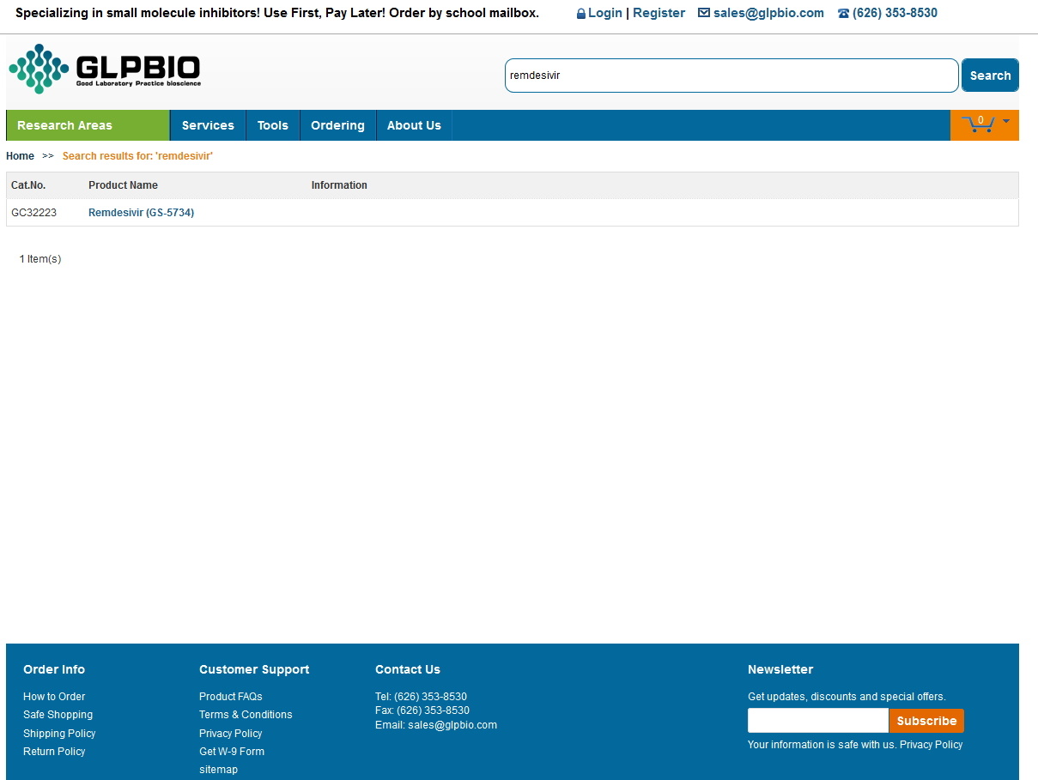Open the Tools menu
Screen dimensions: 1038x780
[x=273, y=125]
